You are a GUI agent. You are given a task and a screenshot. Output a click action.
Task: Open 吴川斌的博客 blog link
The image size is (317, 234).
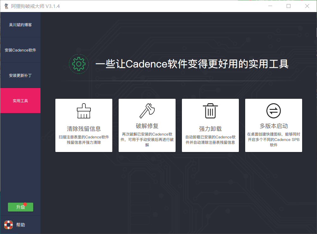click(x=20, y=25)
